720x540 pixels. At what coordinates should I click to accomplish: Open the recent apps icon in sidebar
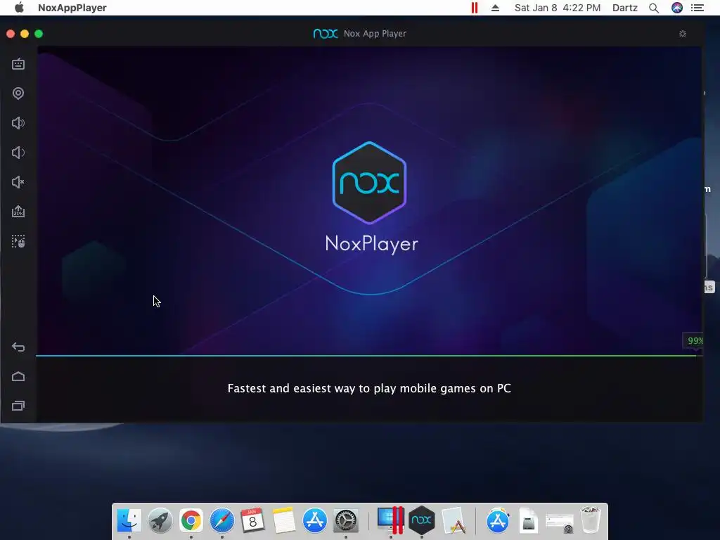pyautogui.click(x=18, y=406)
